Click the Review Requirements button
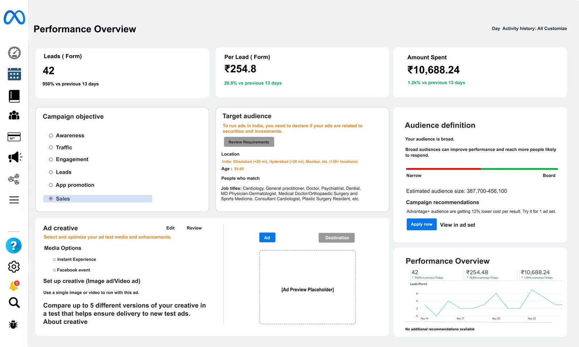The image size is (579, 347). tap(249, 142)
